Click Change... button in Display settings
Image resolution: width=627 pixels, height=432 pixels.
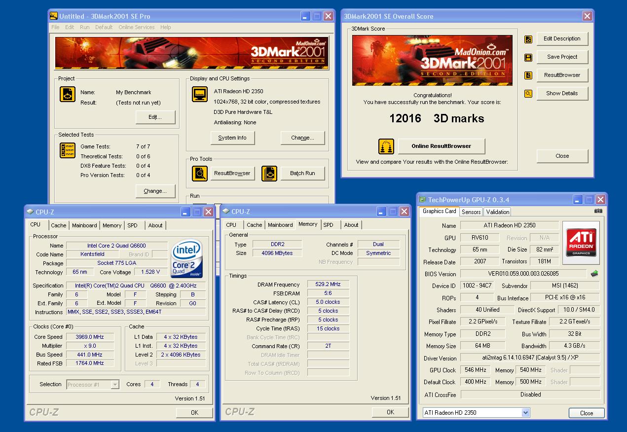click(x=302, y=138)
